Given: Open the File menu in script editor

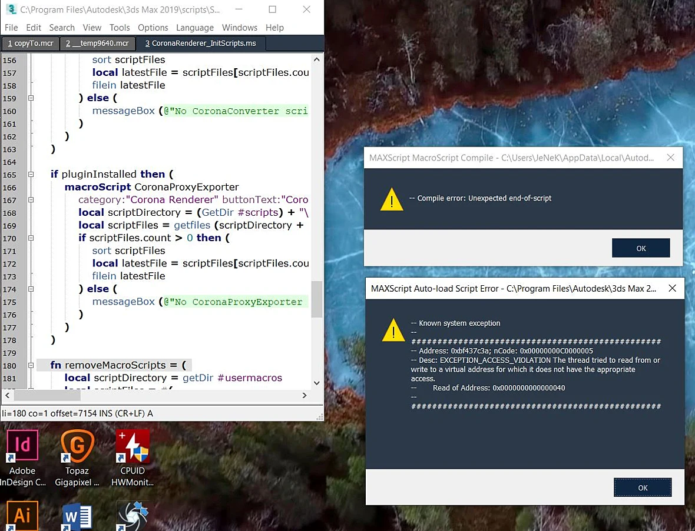Looking at the screenshot, I should (x=11, y=28).
